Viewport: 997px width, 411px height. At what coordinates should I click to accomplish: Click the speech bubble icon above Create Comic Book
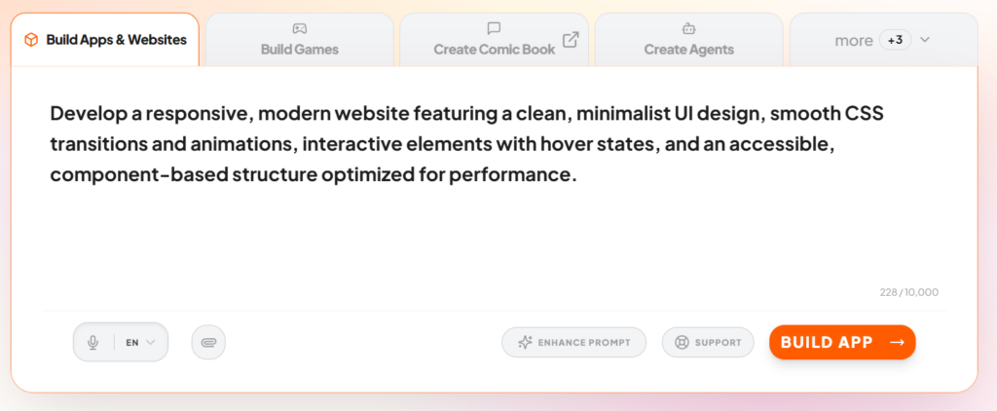(494, 29)
